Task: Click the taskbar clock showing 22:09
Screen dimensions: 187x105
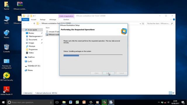Action: tap(175, 102)
